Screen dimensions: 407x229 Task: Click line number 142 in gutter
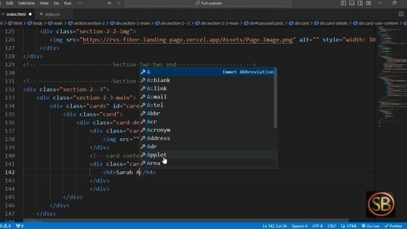tap(10, 172)
